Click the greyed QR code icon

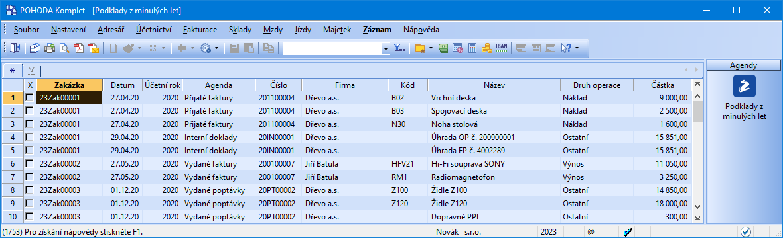point(153,48)
